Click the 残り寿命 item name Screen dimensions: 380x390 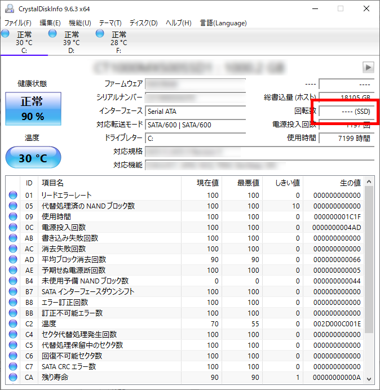[x=55, y=377]
